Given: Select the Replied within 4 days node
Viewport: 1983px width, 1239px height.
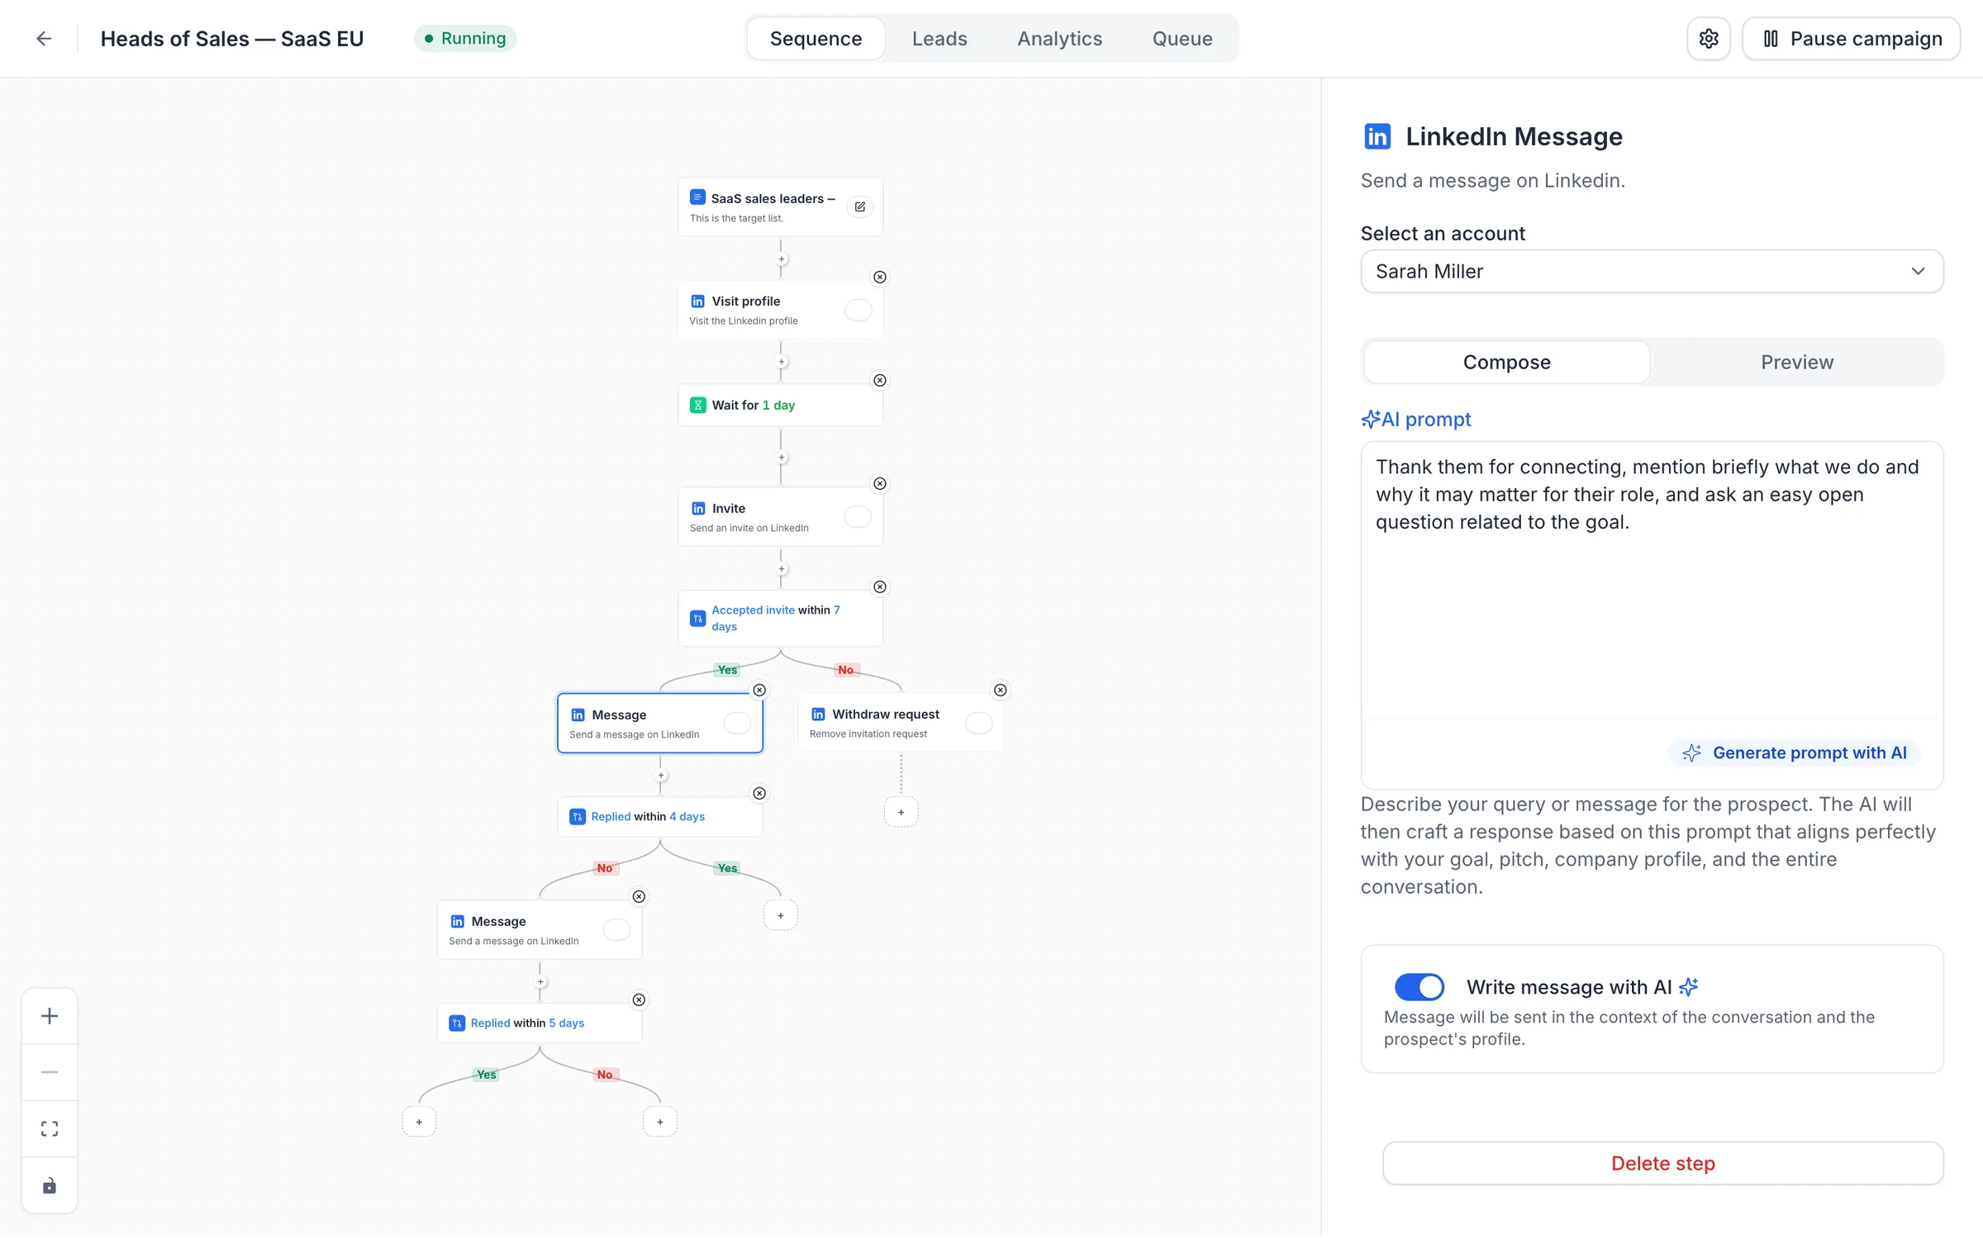Looking at the screenshot, I should (660, 817).
